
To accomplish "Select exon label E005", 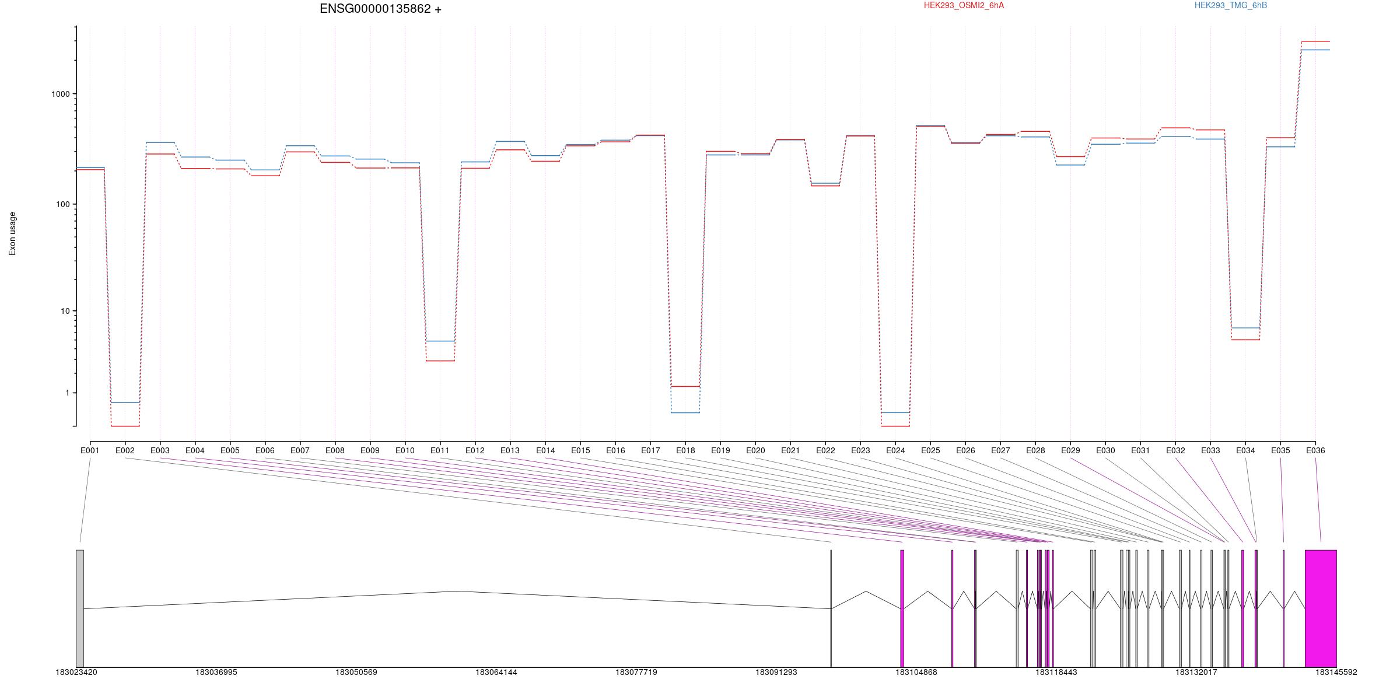I will (230, 450).
